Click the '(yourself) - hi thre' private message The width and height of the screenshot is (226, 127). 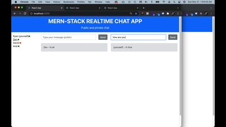(144, 47)
